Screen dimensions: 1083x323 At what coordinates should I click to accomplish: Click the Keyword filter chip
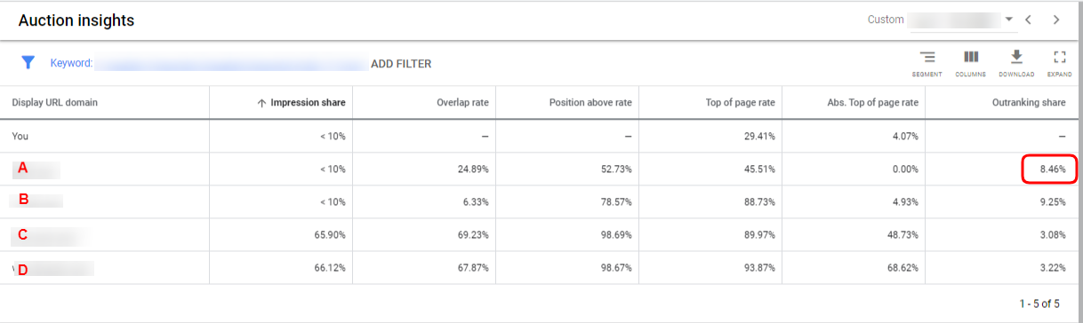(208, 64)
